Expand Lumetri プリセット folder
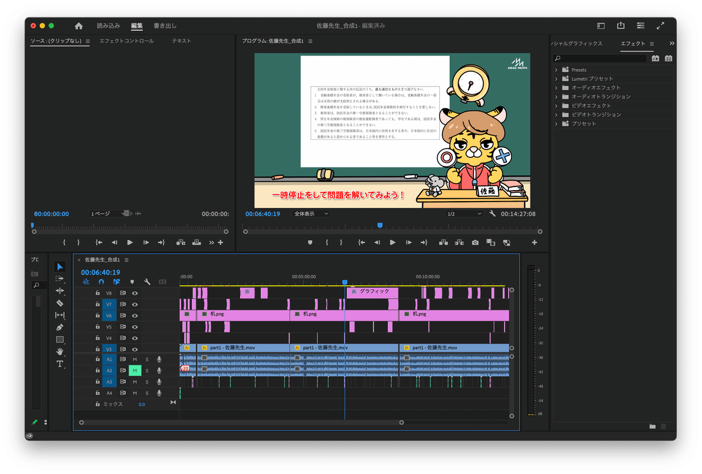Screen dimensions: 702x474 [x=556, y=79]
